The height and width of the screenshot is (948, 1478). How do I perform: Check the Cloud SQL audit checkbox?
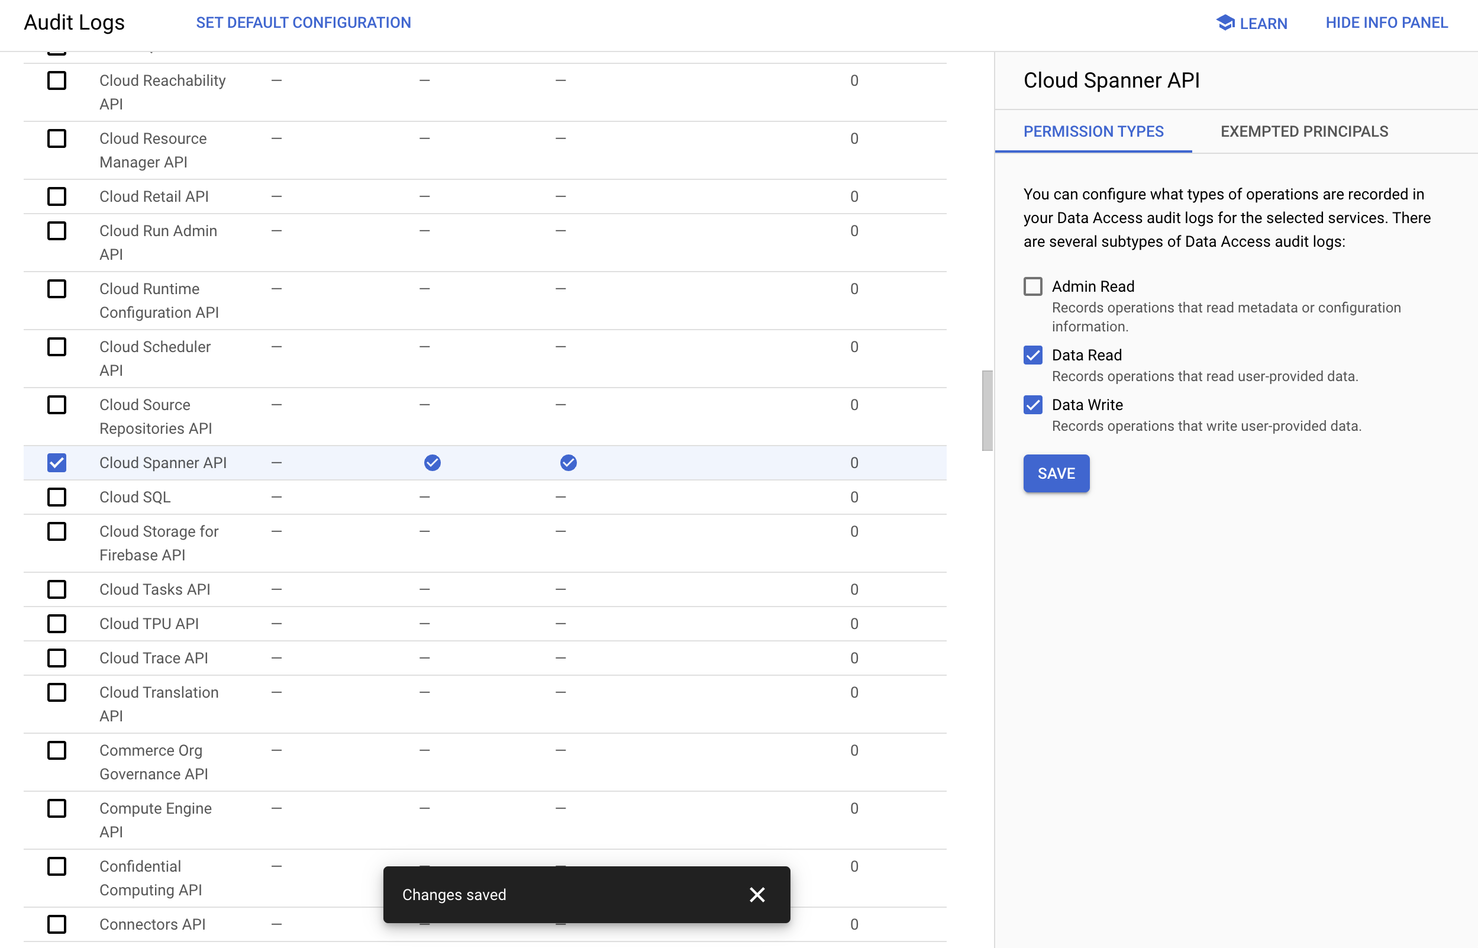[57, 496]
